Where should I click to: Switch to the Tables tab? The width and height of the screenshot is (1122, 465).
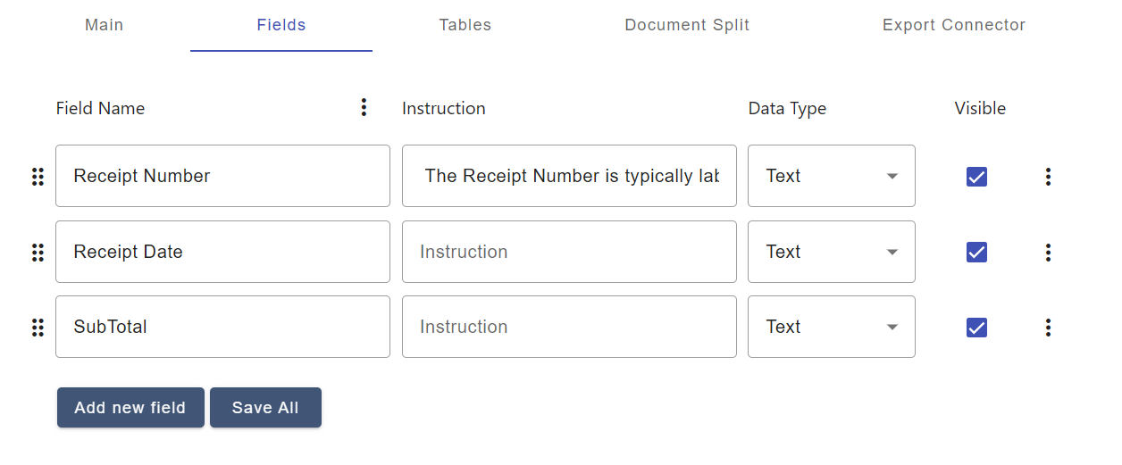click(x=465, y=25)
